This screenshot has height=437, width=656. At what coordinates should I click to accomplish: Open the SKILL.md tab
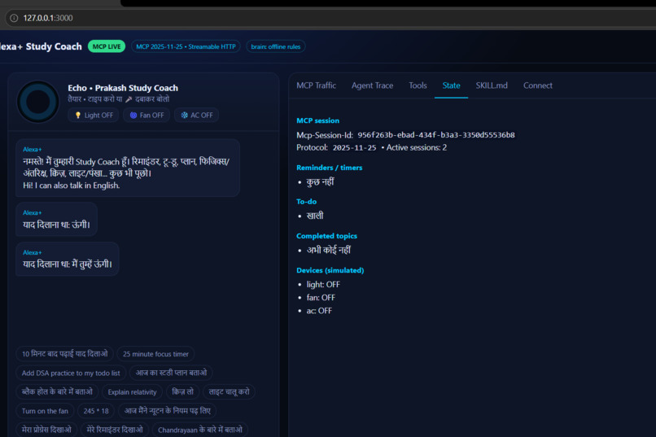(x=492, y=85)
